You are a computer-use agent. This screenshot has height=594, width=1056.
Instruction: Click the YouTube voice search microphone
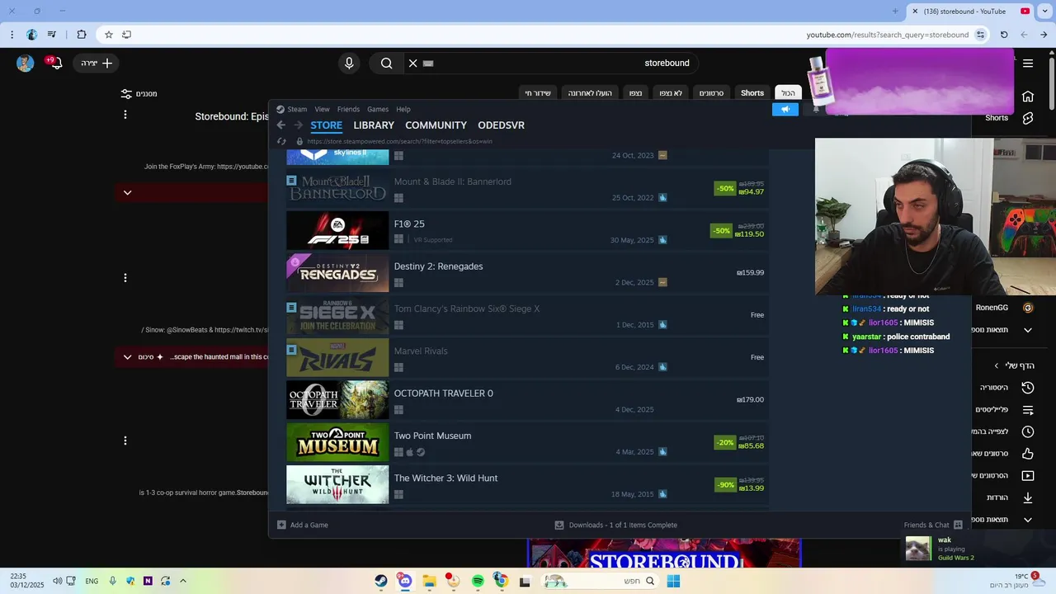tap(349, 64)
